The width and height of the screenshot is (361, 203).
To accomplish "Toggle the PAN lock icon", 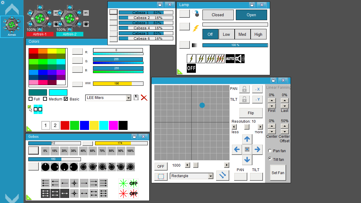I will (245, 89).
